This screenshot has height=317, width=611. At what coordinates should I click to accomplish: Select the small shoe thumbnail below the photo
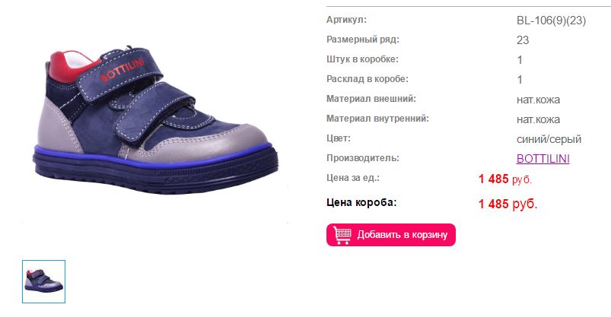[x=43, y=281]
